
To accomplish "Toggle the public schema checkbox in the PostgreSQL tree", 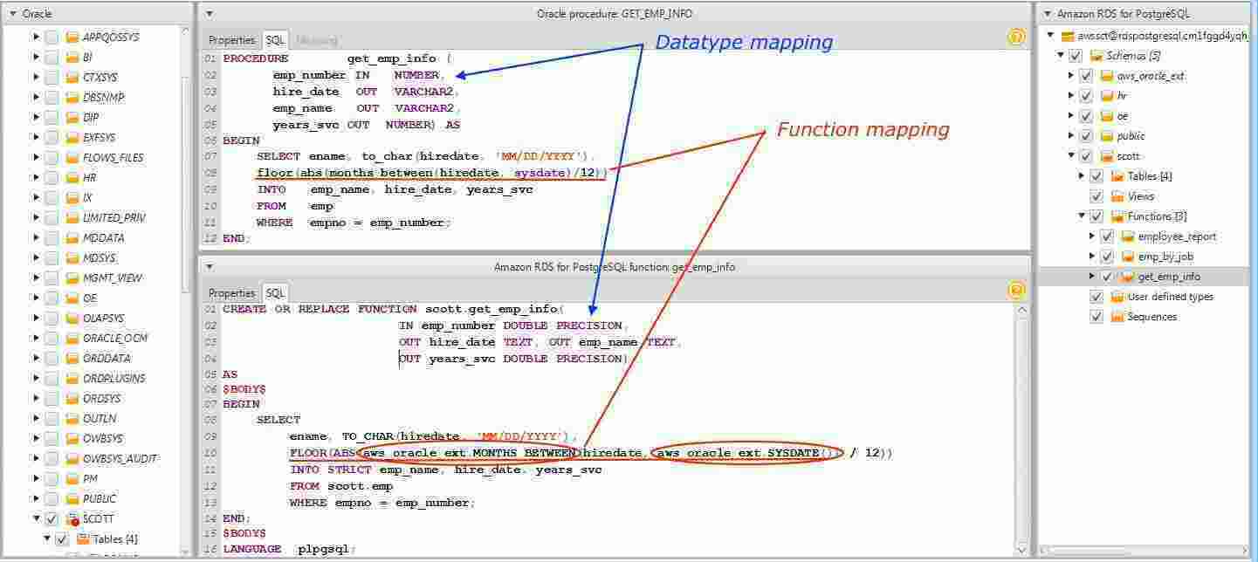I will coord(1087,135).
